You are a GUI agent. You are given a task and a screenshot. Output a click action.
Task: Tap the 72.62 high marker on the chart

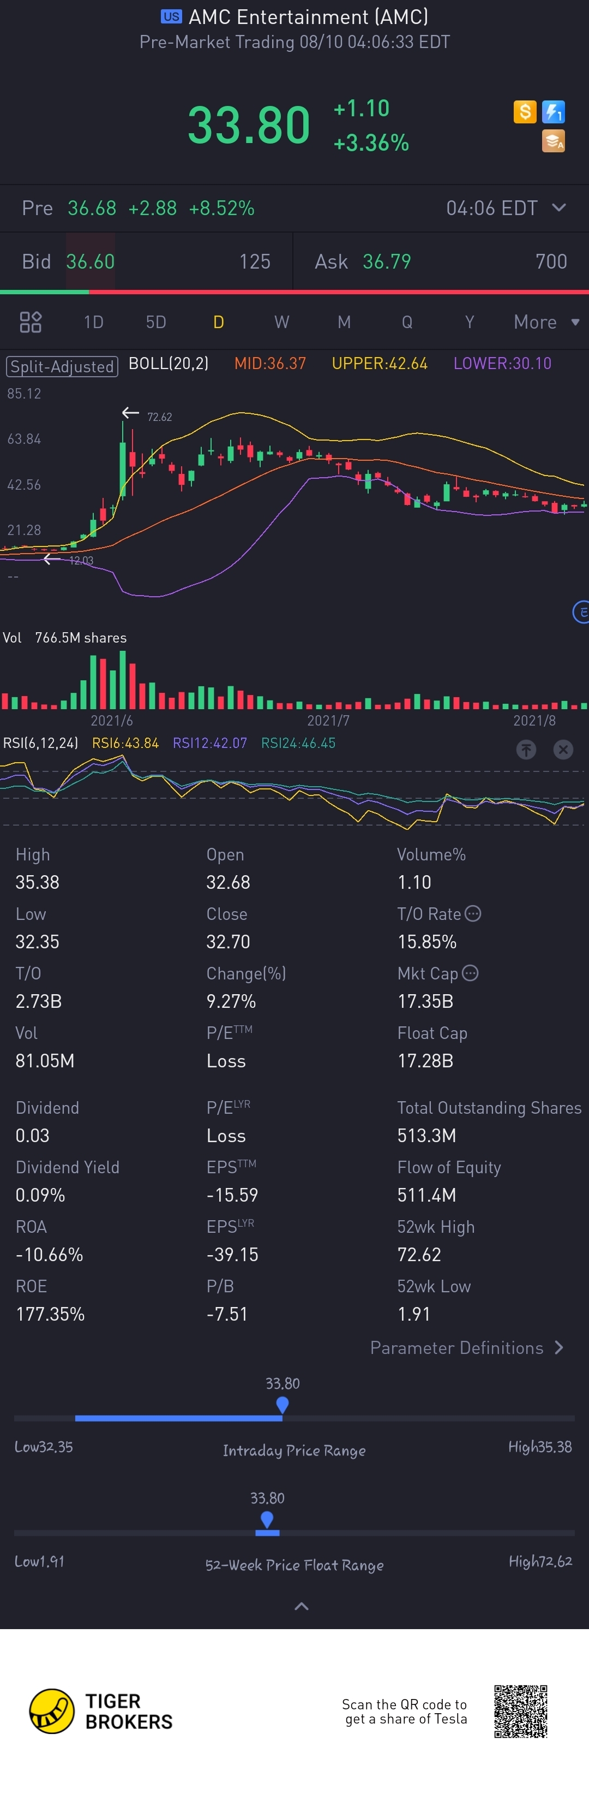[159, 417]
